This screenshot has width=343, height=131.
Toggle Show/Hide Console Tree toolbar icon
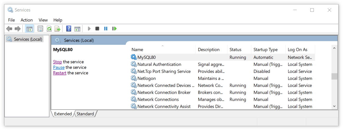[29, 29]
